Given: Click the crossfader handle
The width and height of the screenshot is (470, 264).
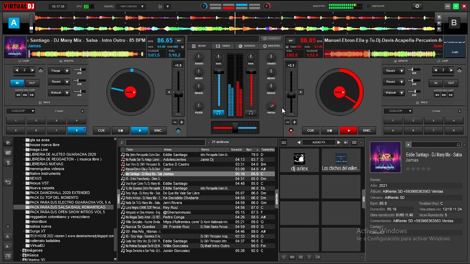Looking at the screenshot, I should [x=235, y=128].
